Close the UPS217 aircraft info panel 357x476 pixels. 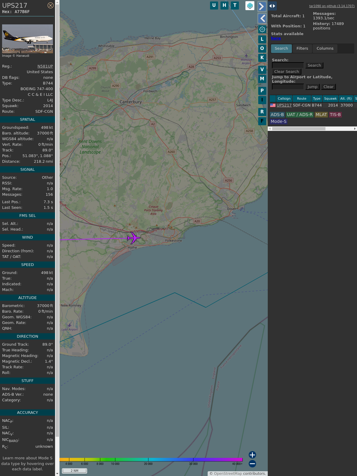point(51,5)
